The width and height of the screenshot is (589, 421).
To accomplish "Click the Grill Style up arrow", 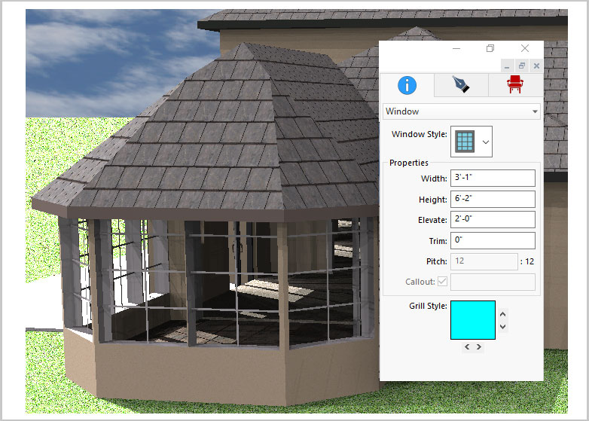I will click(503, 314).
